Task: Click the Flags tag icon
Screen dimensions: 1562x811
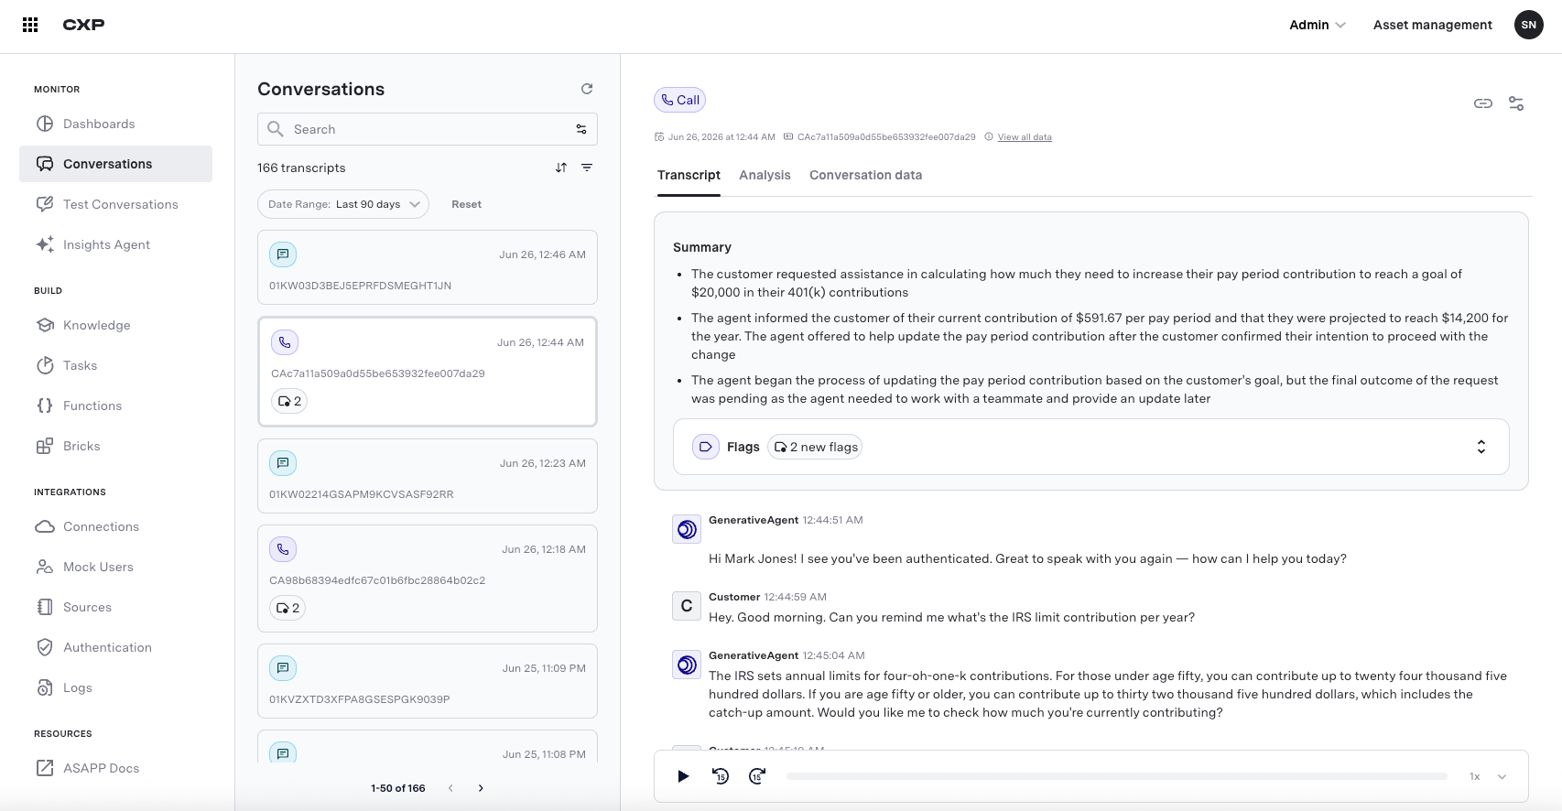Action: point(705,447)
